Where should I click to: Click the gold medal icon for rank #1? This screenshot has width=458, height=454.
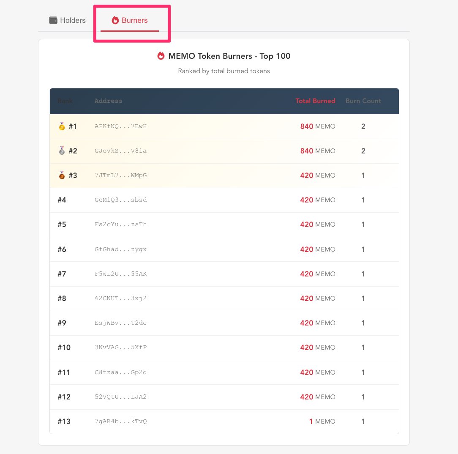pos(62,126)
